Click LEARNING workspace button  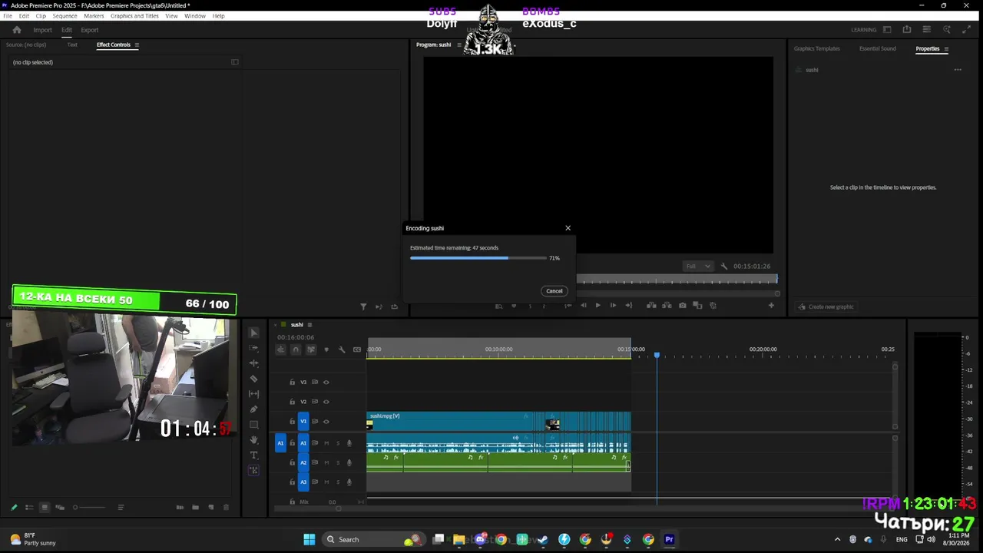pyautogui.click(x=863, y=30)
